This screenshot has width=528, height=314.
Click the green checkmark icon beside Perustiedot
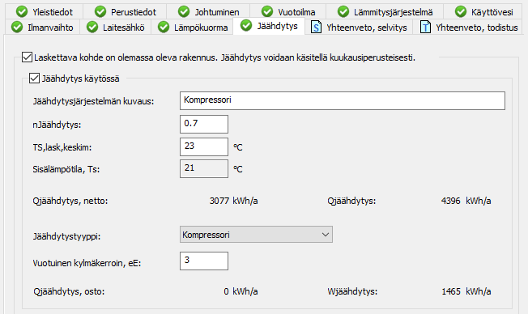pos(100,12)
